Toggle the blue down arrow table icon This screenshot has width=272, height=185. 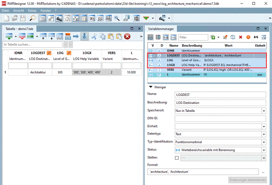tap(85, 36)
